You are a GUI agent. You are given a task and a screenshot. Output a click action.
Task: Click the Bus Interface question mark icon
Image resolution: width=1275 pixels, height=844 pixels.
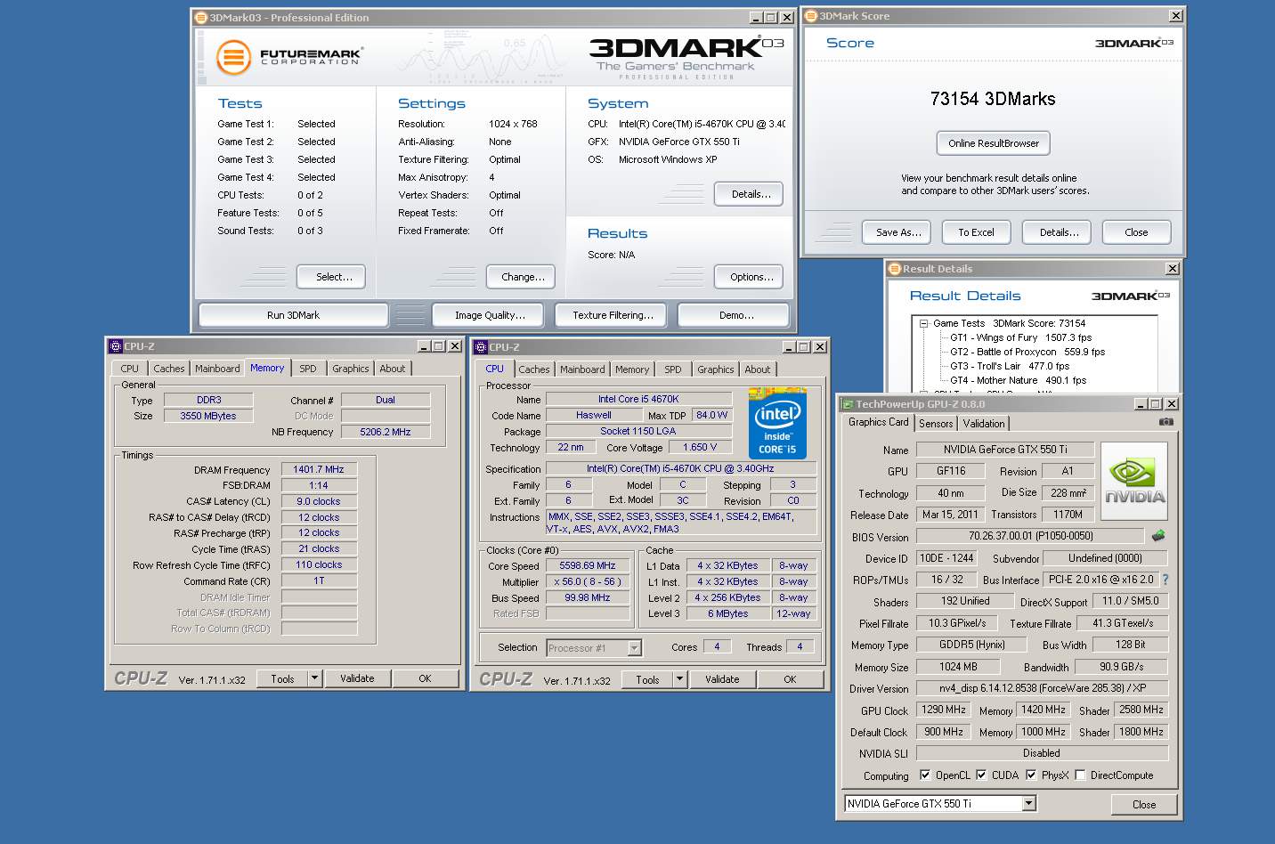[x=1165, y=580]
